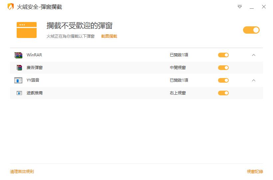This screenshot has width=273, height=180.
Task: Close the 彈窗攔截 window
Action: click(x=264, y=7)
